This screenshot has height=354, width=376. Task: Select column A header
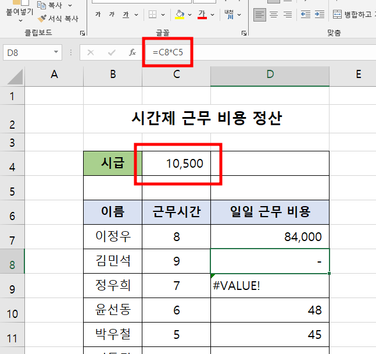[54, 75]
